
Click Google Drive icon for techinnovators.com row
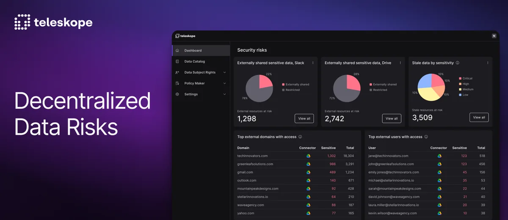308,156
